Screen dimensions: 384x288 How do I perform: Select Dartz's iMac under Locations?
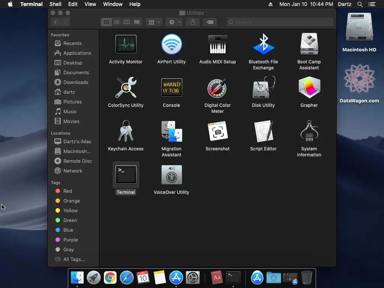[x=73, y=141]
